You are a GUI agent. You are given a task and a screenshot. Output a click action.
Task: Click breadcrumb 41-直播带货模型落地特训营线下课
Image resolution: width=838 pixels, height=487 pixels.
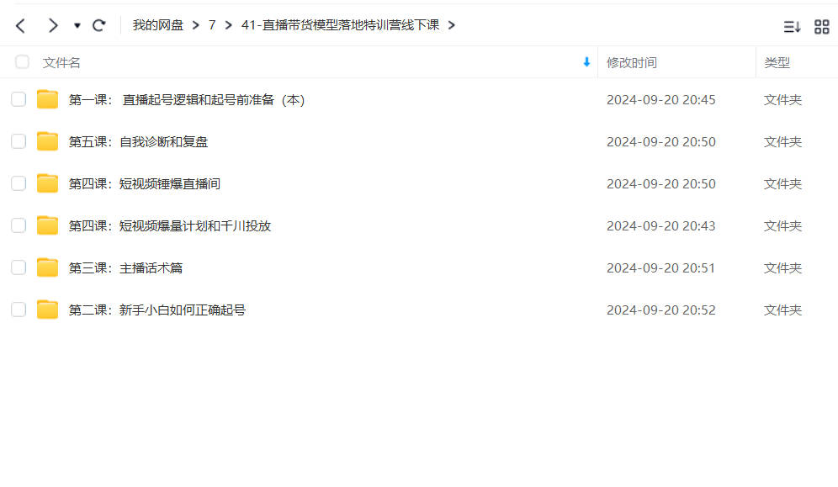[340, 25]
